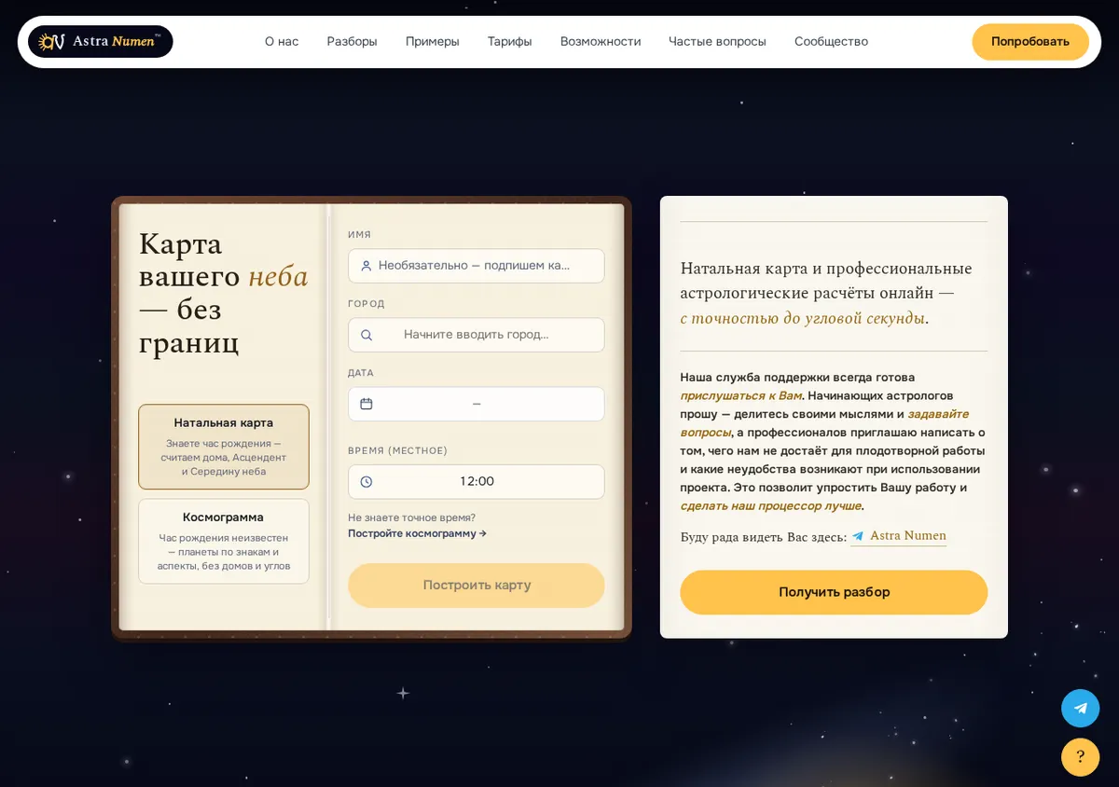Follow the Постройте космограмму link
Image resolution: width=1119 pixels, height=787 pixels.
[417, 533]
